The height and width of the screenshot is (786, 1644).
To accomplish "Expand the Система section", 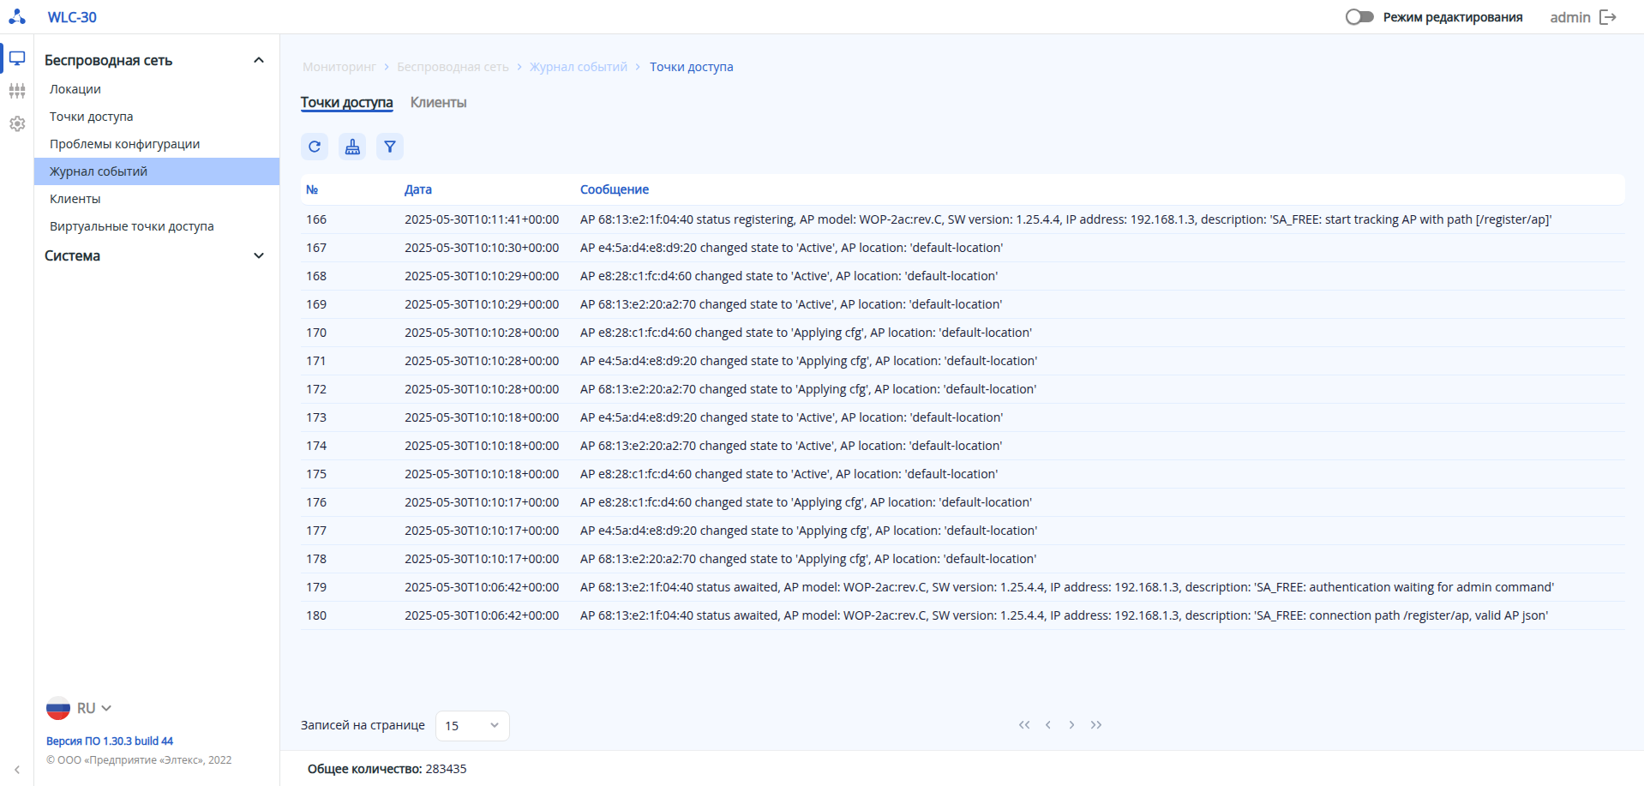I will tap(259, 255).
